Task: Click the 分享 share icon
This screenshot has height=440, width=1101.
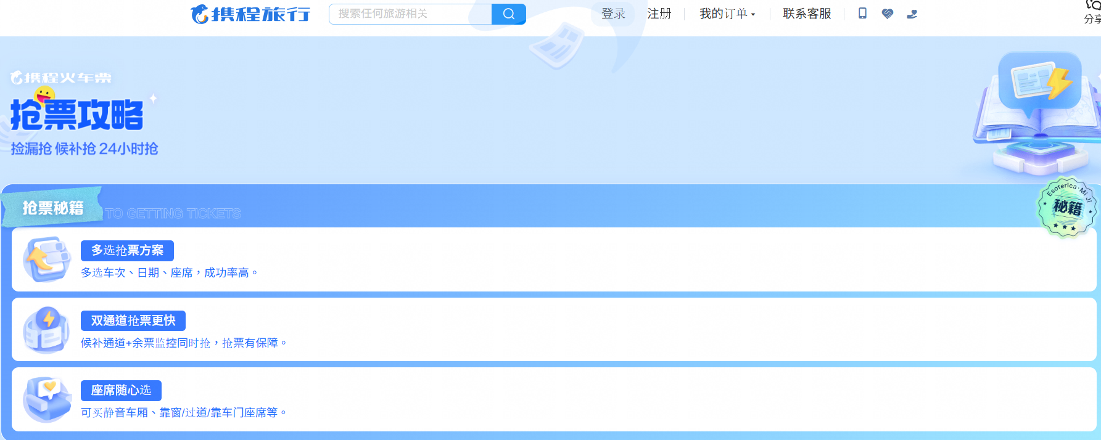Action: point(1092,11)
